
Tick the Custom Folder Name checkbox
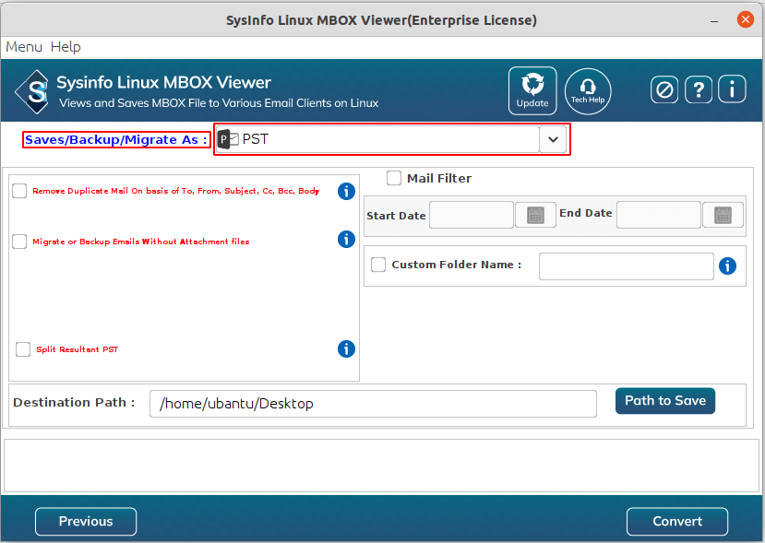point(378,265)
